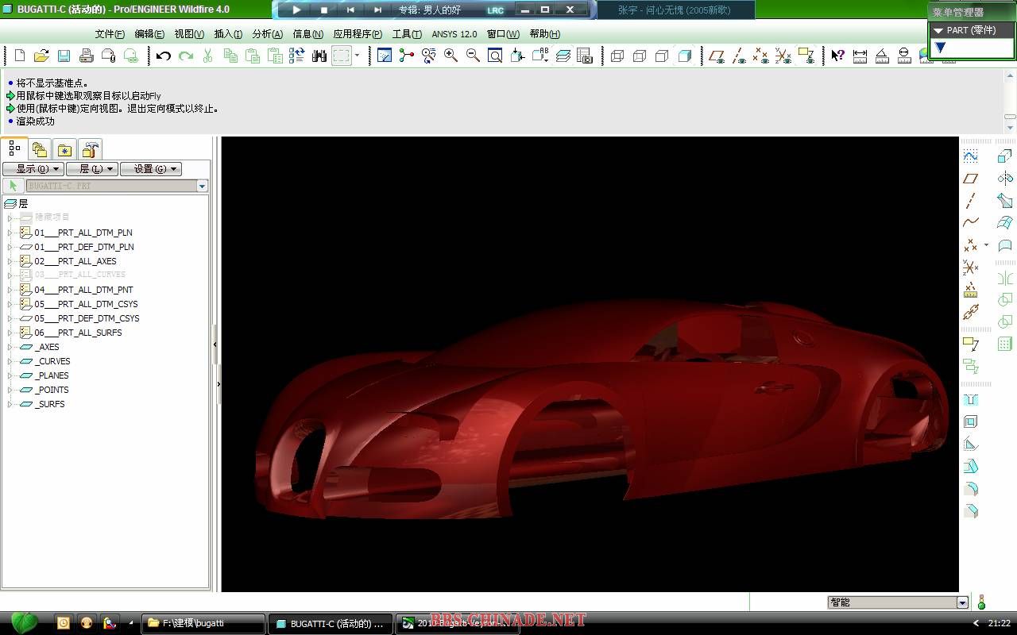Image resolution: width=1017 pixels, height=635 pixels.
Task: Toggle coordinate systems display on toolbar
Action: (783, 56)
